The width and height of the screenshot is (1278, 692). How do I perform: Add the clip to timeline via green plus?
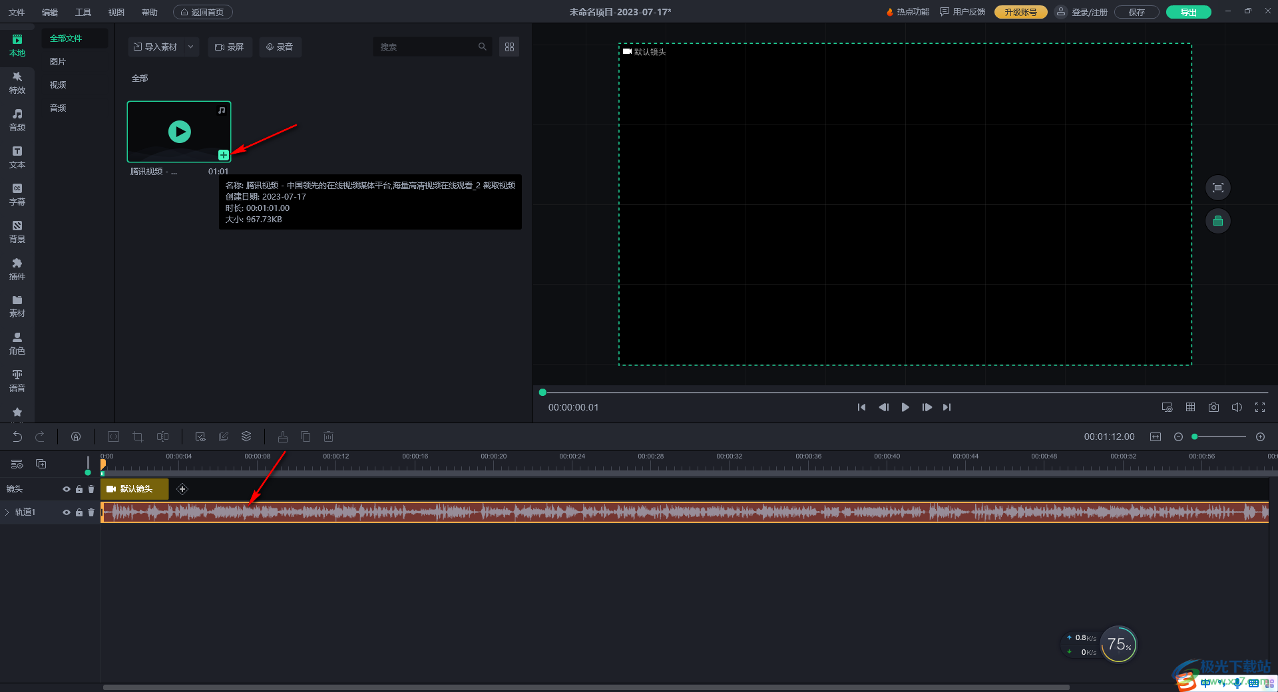point(224,155)
